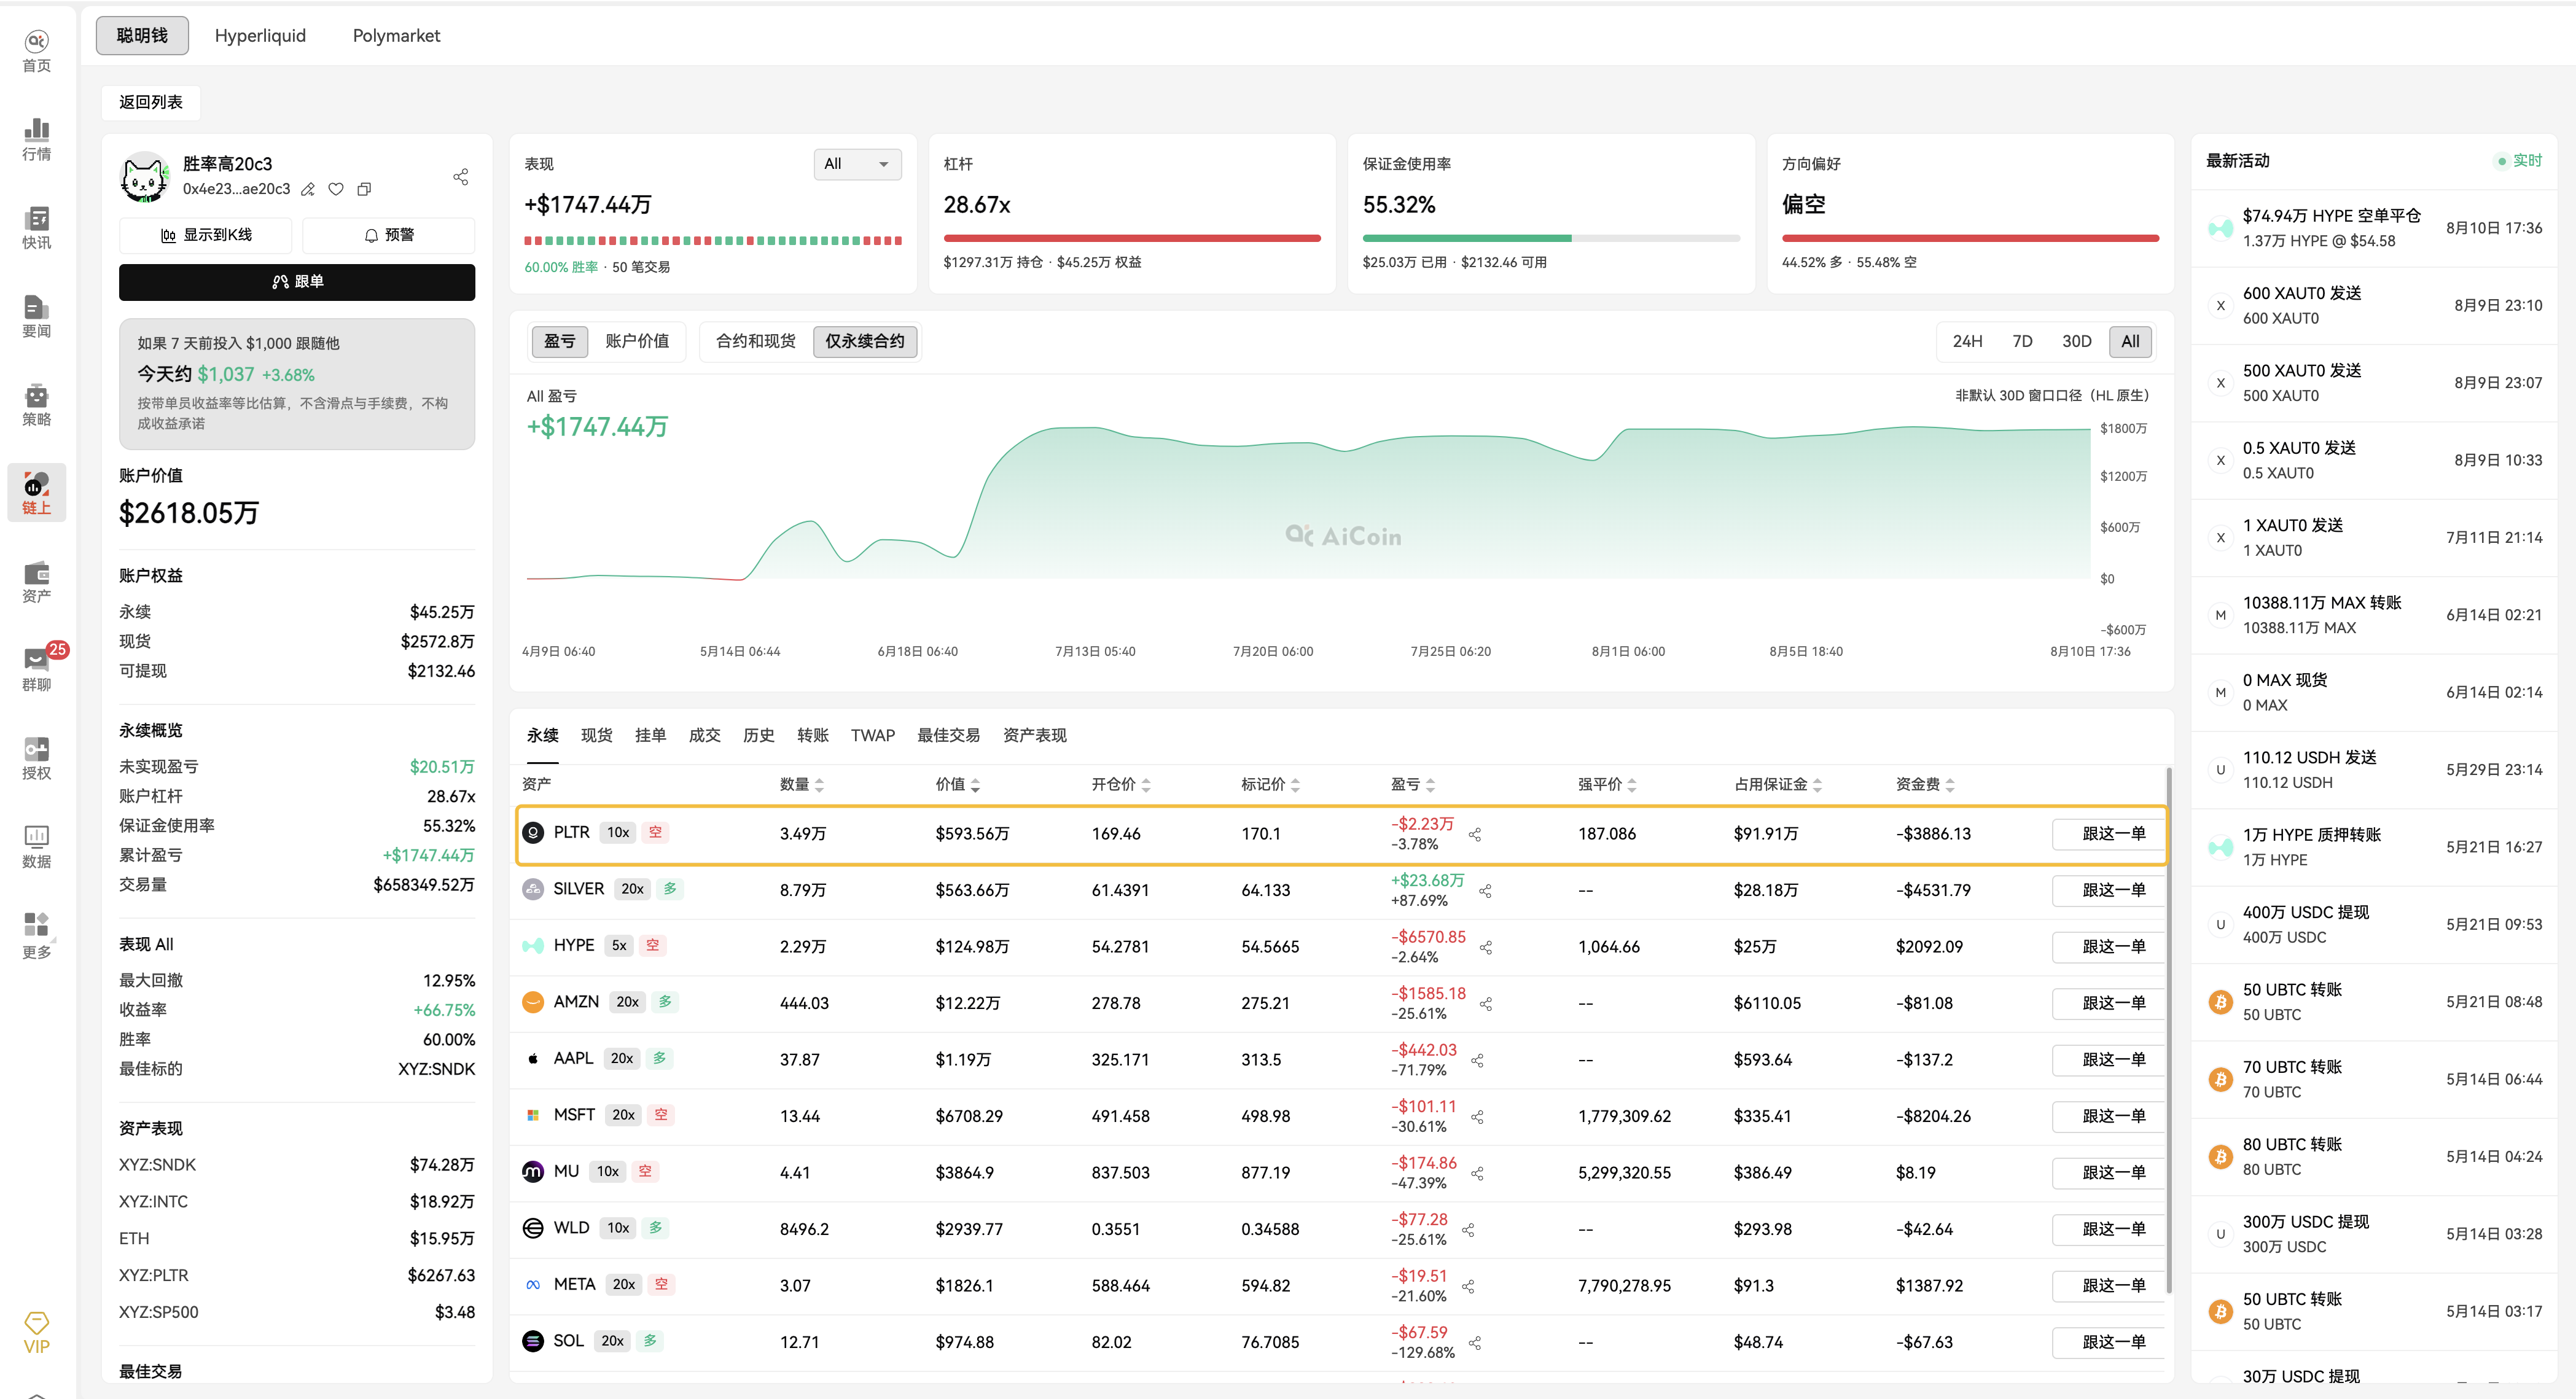Click the positions table vertical scrollbar
The width and height of the screenshot is (2576, 1399).
(2168, 1030)
